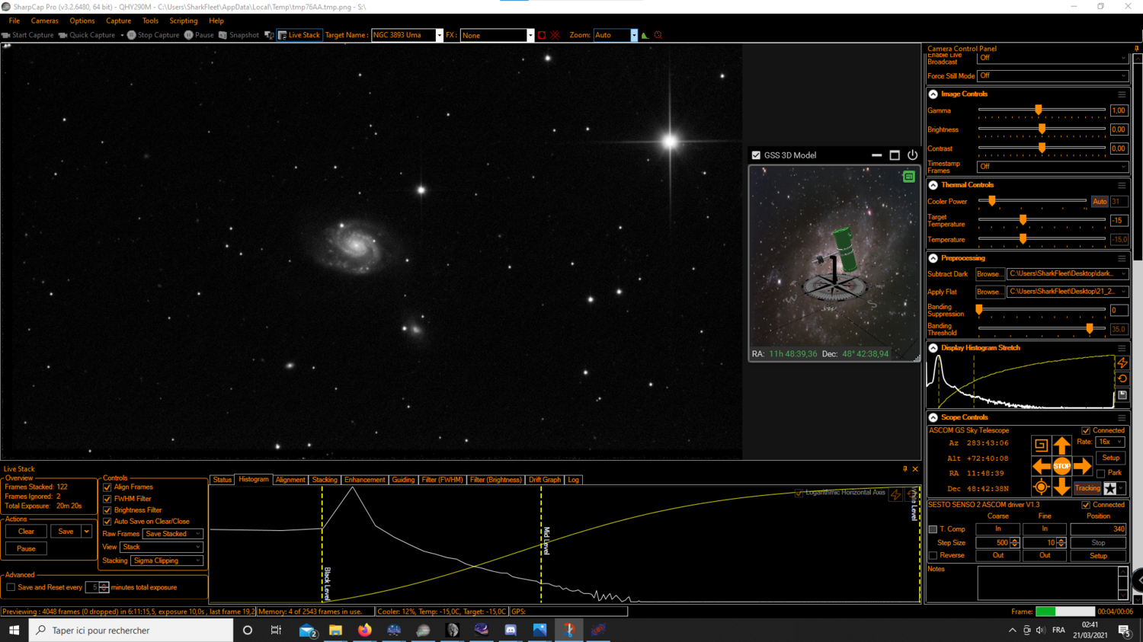Reset the histogram stretch with the circular arrow

click(x=1122, y=379)
